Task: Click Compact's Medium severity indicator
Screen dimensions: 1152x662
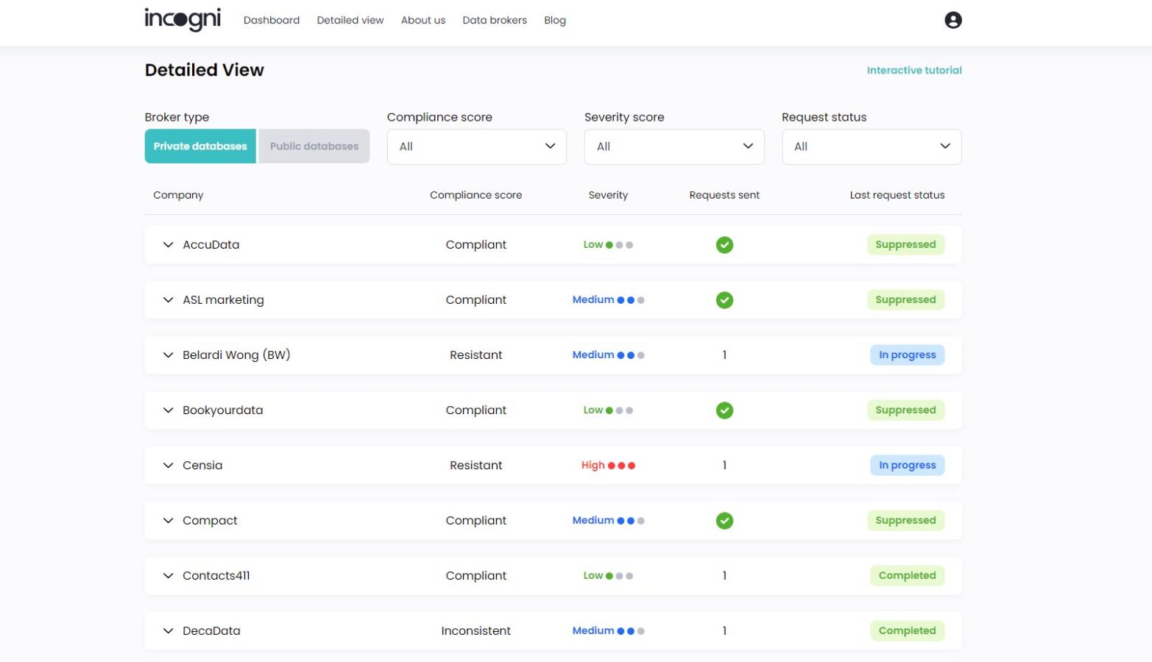Action: point(608,521)
